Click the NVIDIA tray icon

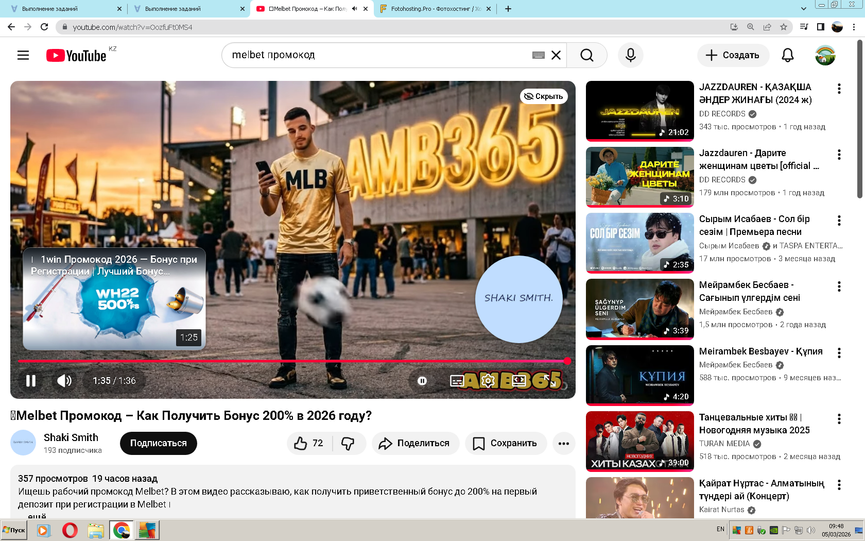(774, 530)
